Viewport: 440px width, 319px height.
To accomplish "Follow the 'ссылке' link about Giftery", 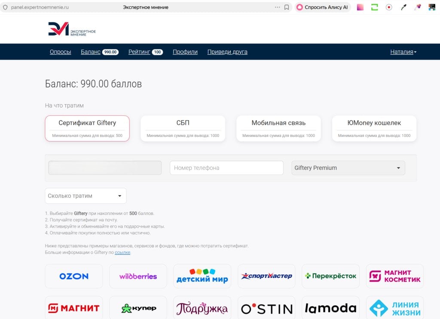I will [x=122, y=253].
